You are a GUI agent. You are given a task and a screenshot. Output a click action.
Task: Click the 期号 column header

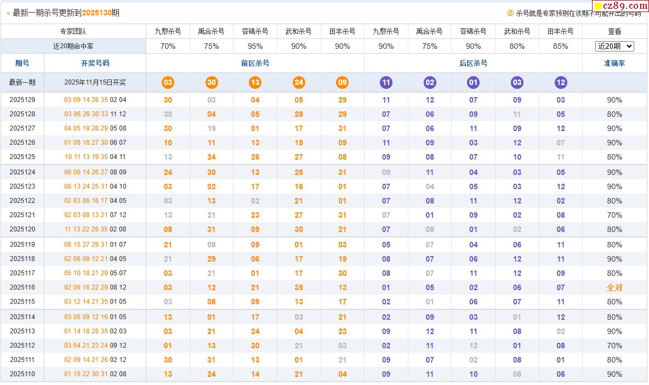click(x=22, y=63)
